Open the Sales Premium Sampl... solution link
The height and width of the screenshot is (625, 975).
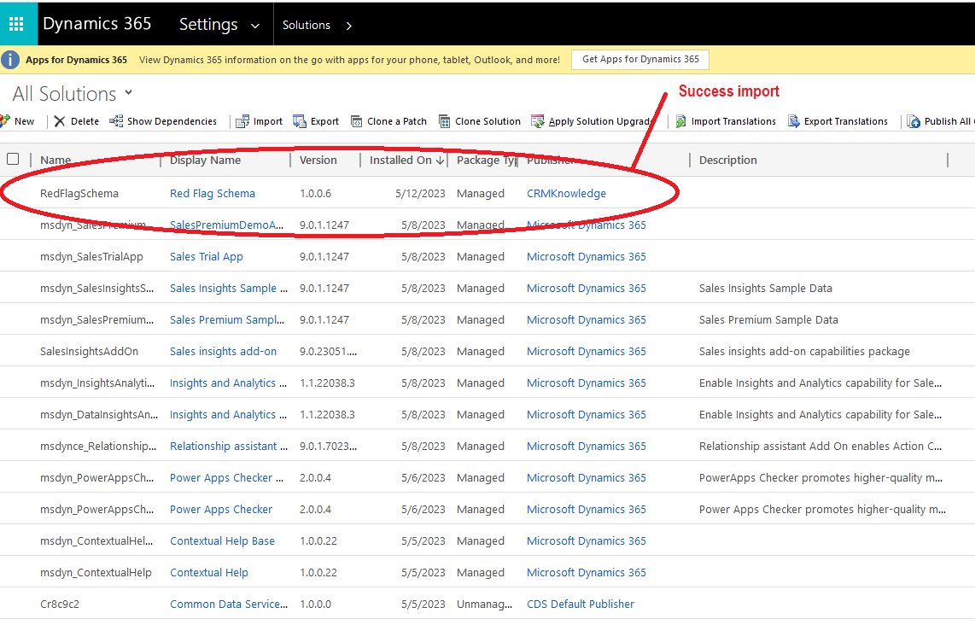click(227, 319)
